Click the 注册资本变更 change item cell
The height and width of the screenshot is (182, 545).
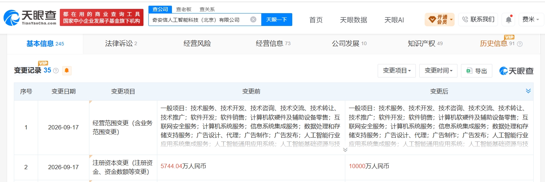(x=122, y=167)
